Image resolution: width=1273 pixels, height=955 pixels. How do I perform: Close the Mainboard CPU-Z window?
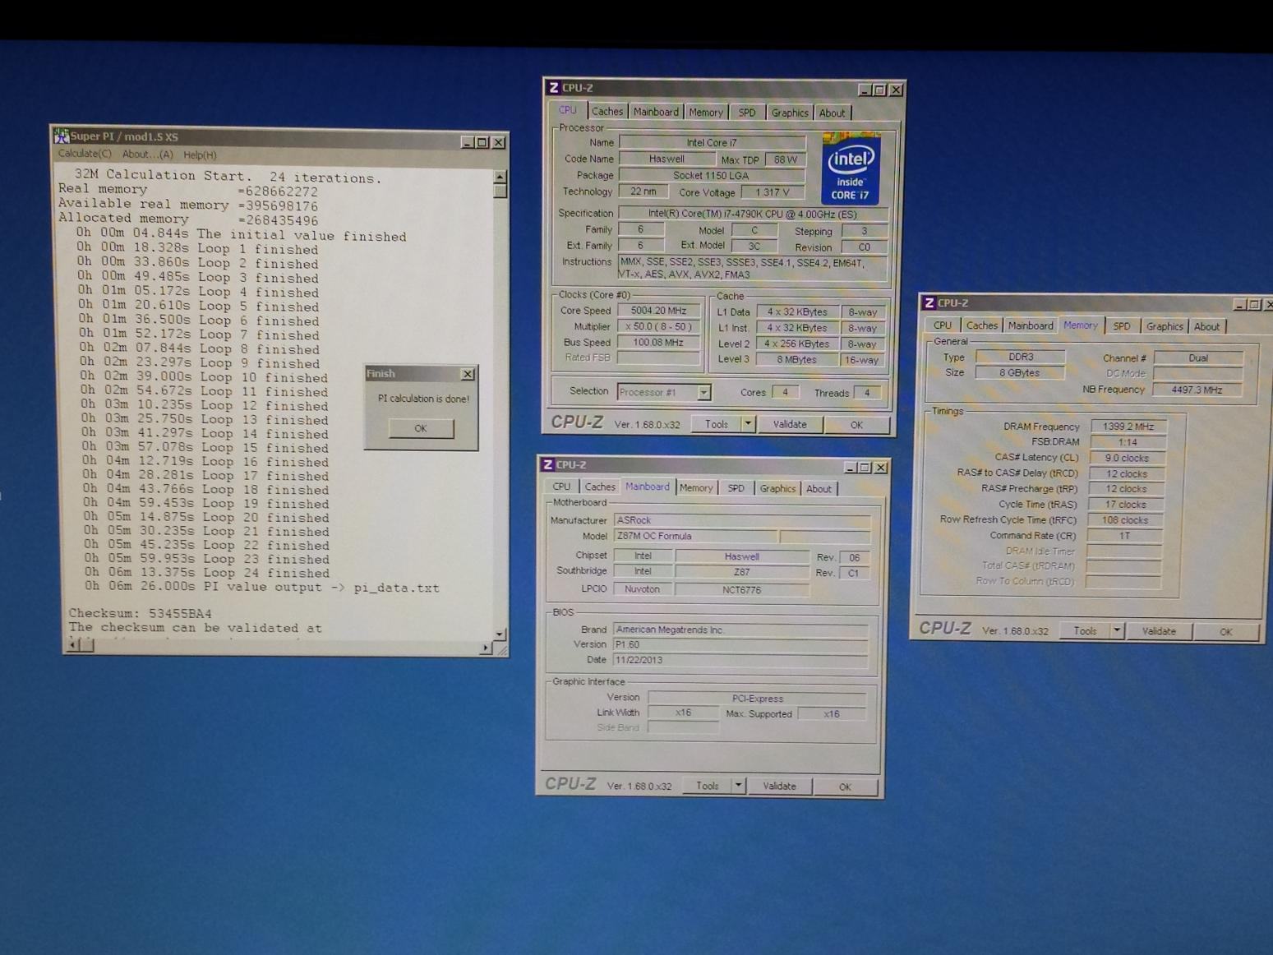(880, 468)
